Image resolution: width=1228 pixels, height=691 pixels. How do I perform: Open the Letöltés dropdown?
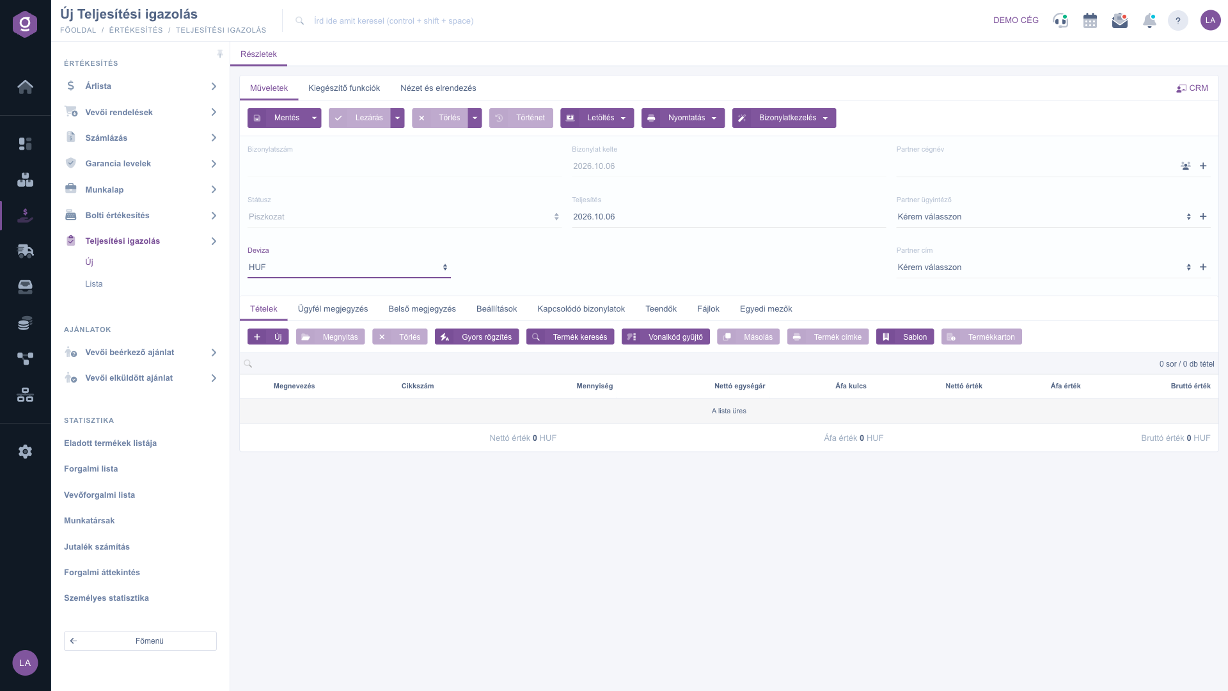coord(597,118)
